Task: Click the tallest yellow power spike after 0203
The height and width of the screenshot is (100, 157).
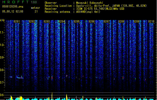Action: click(52, 96)
